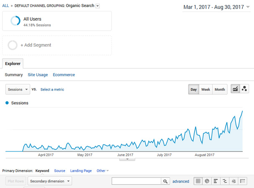The height and width of the screenshot is (188, 254).
Task: Select the data table view icon
Action: tap(198, 181)
